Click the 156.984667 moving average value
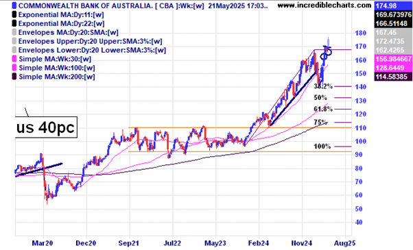Image resolution: width=413 pixels, height=250 pixels. click(393, 59)
